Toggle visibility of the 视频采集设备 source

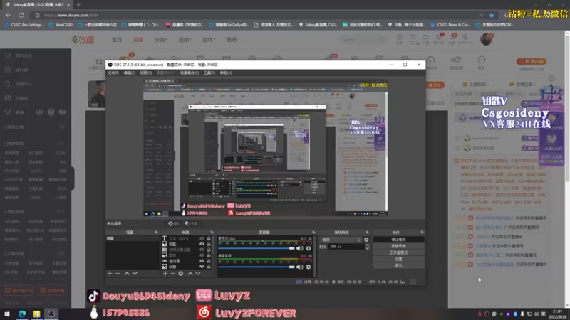(x=202, y=250)
